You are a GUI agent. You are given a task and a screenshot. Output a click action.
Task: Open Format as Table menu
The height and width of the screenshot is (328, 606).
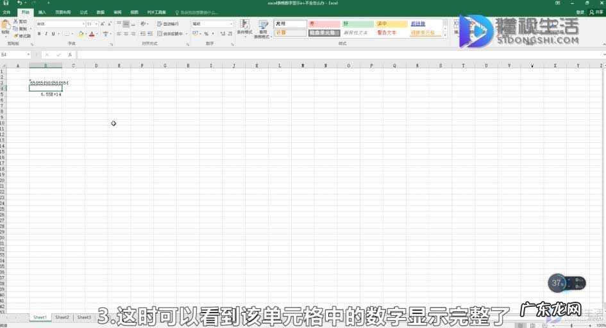263,29
